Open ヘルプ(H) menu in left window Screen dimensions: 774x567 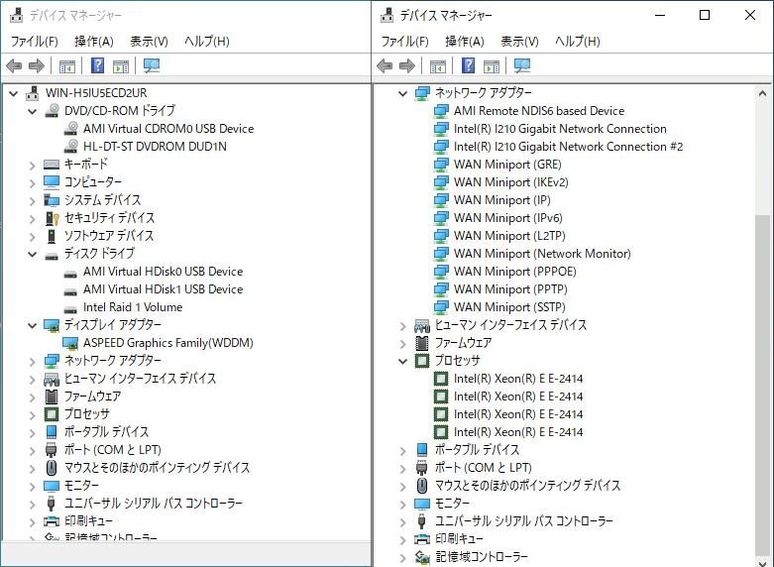[207, 42]
